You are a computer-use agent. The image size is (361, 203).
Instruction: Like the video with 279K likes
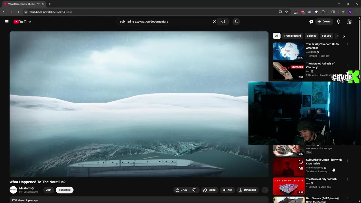click(181, 190)
